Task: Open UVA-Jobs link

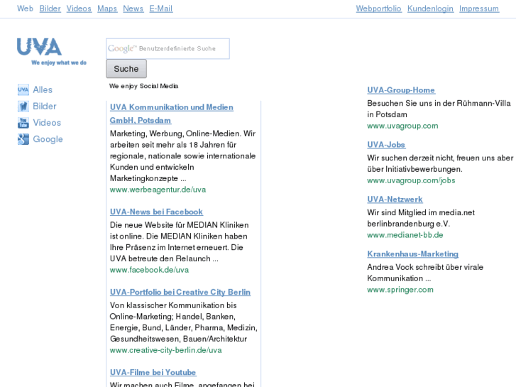Action: pyautogui.click(x=386, y=145)
